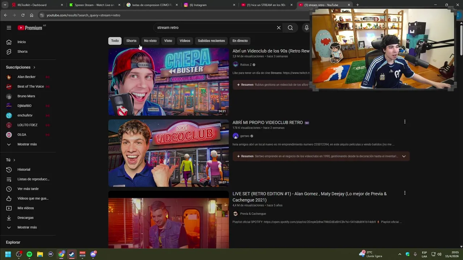Screen dimensions: 463x260
Task: Clear the search box with the X icon
Action: coord(279,28)
